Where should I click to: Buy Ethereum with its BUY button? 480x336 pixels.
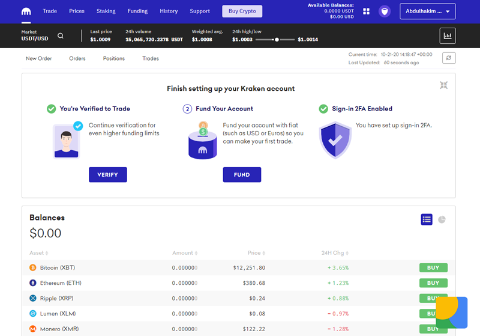coord(433,283)
